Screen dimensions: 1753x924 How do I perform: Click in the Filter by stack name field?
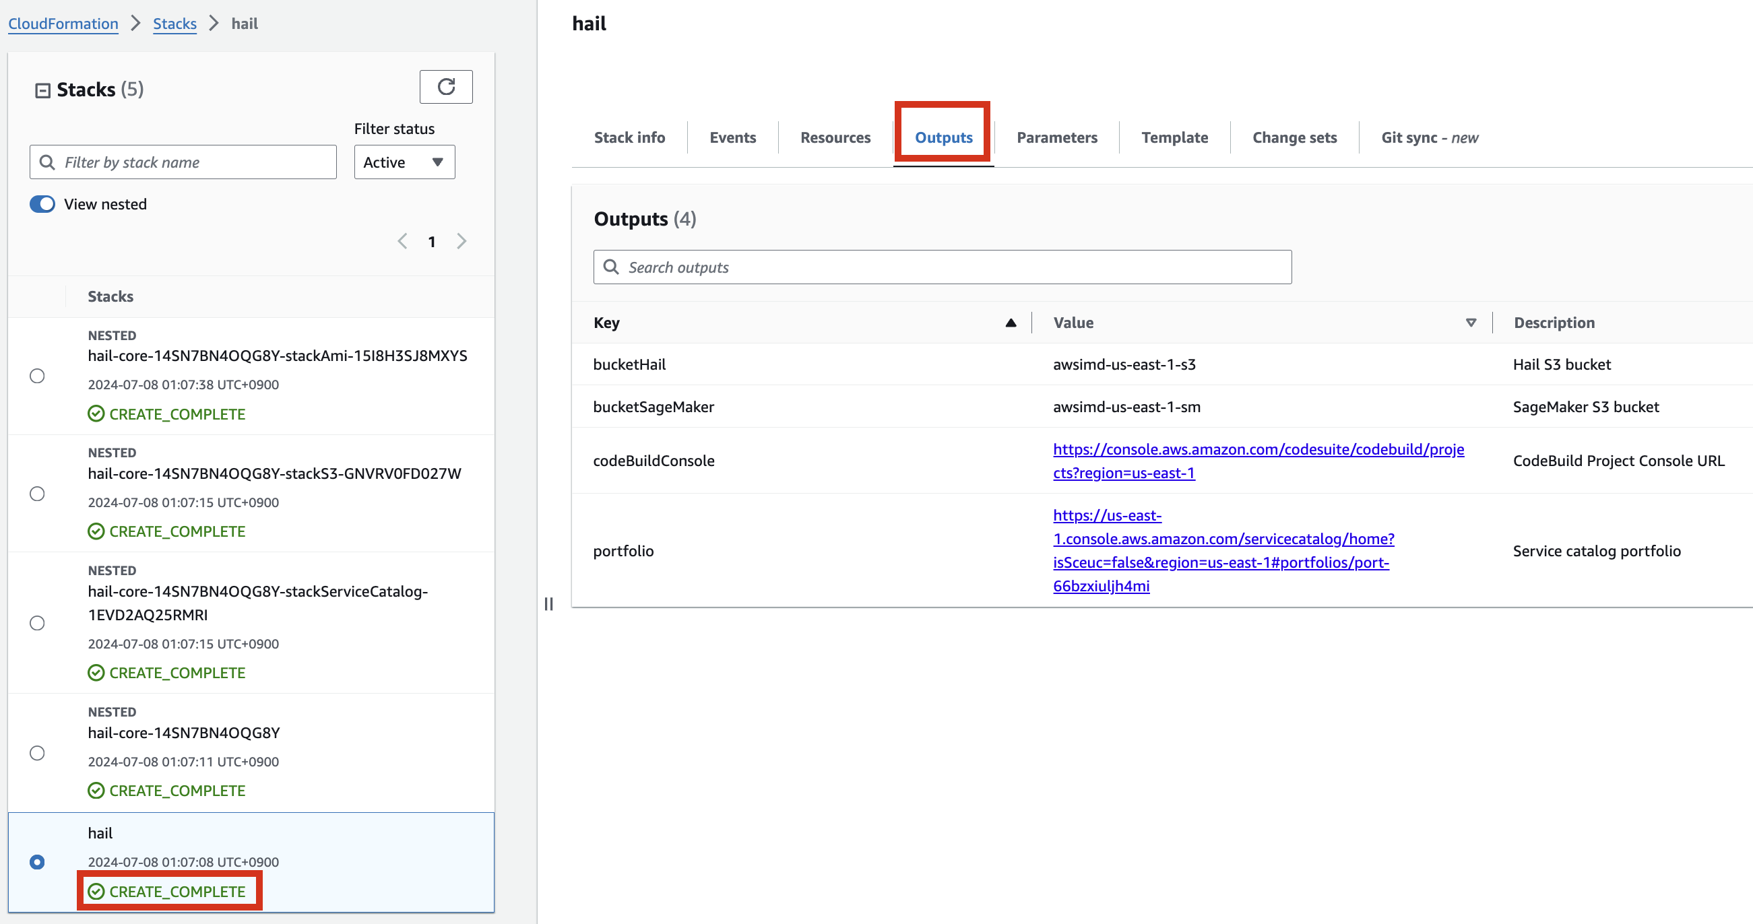click(x=183, y=162)
